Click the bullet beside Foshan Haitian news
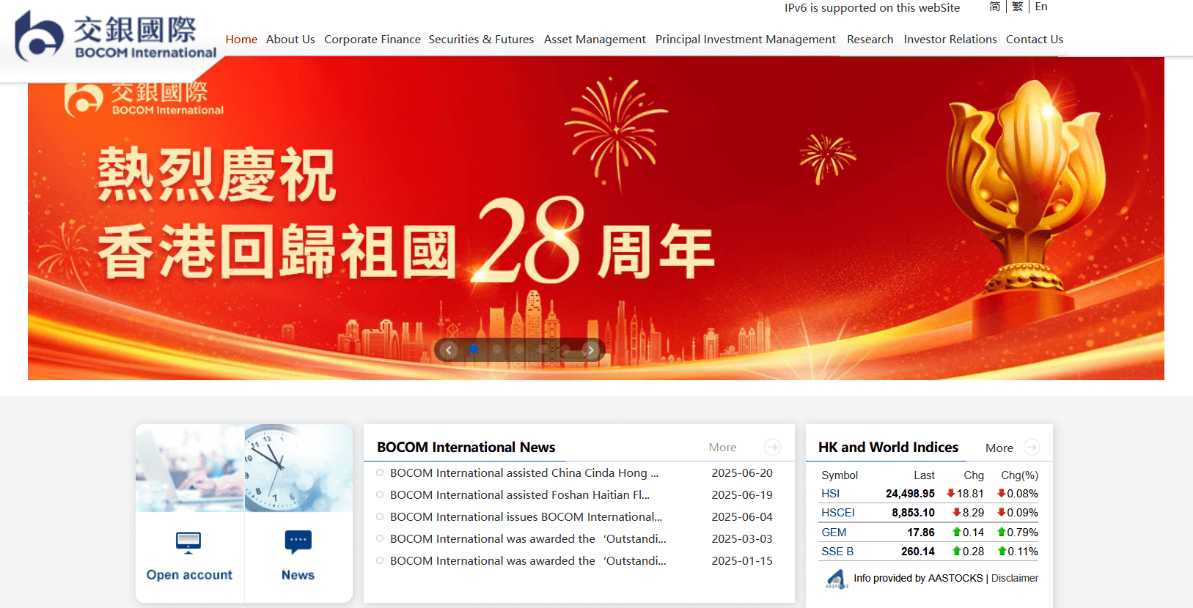The height and width of the screenshot is (608, 1193). pyautogui.click(x=380, y=495)
